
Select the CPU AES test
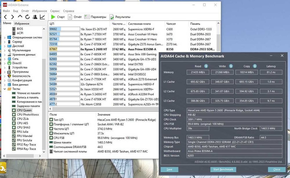coord(22,123)
